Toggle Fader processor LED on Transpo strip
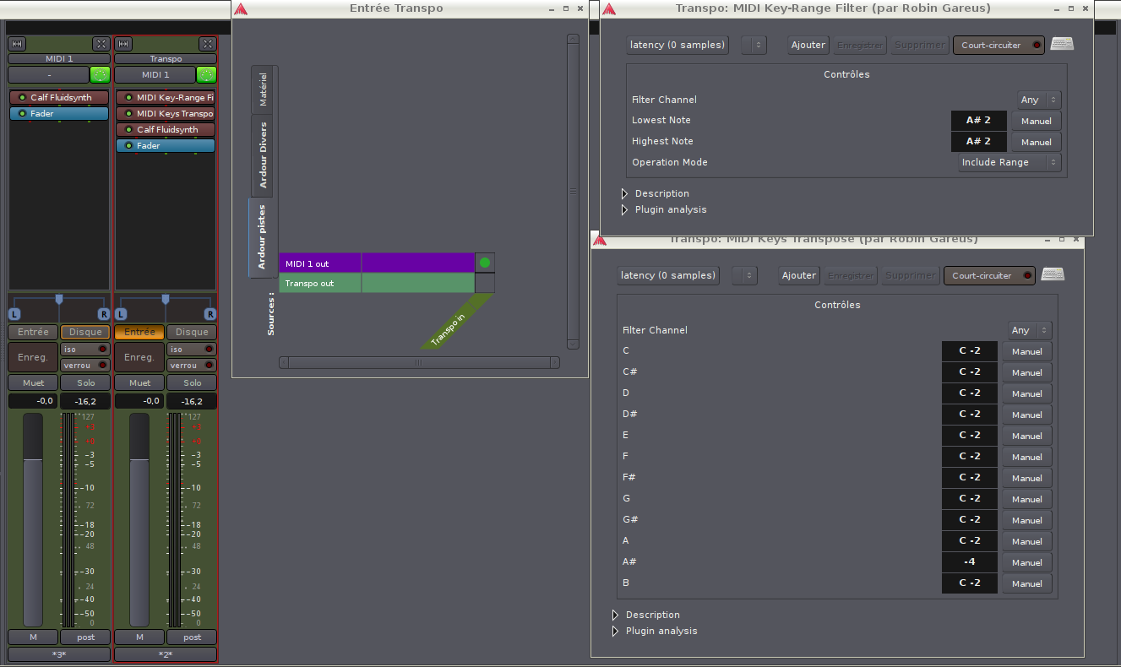Viewport: 1121px width, 667px height. point(128,145)
